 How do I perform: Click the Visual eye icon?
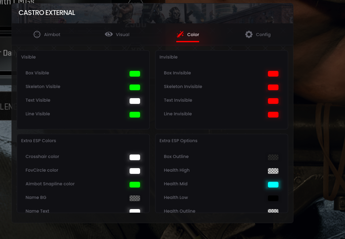tap(109, 34)
